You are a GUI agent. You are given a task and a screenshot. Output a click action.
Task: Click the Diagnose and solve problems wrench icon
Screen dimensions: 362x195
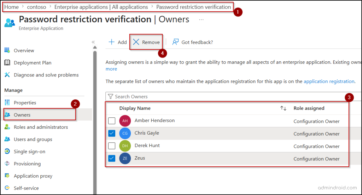(x=7, y=75)
